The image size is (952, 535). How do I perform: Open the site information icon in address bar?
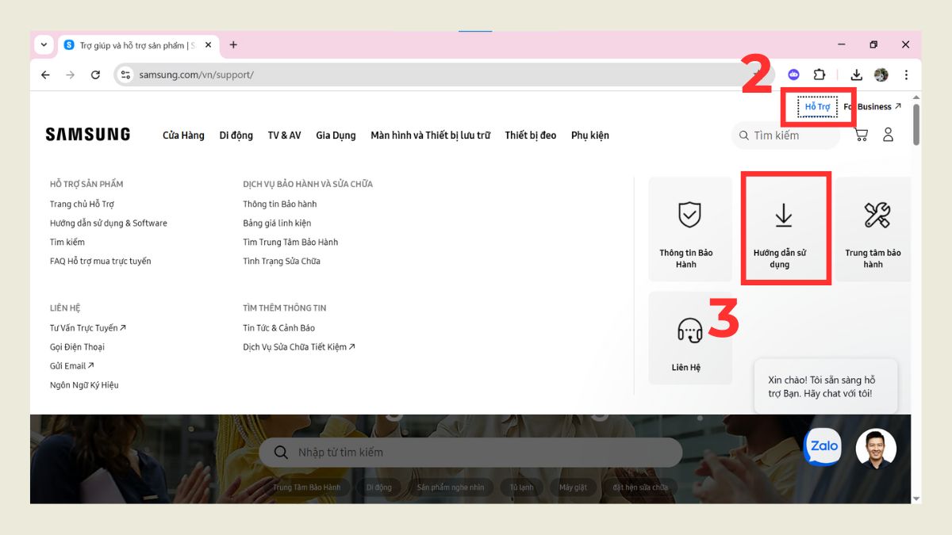coord(125,75)
